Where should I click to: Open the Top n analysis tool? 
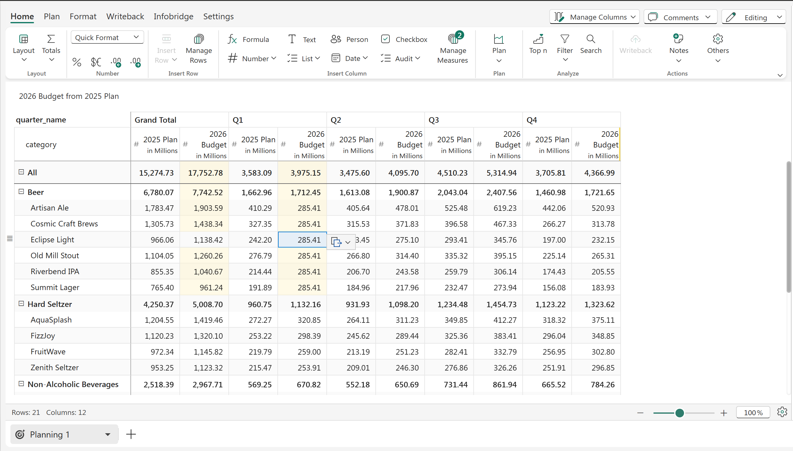coord(538,44)
